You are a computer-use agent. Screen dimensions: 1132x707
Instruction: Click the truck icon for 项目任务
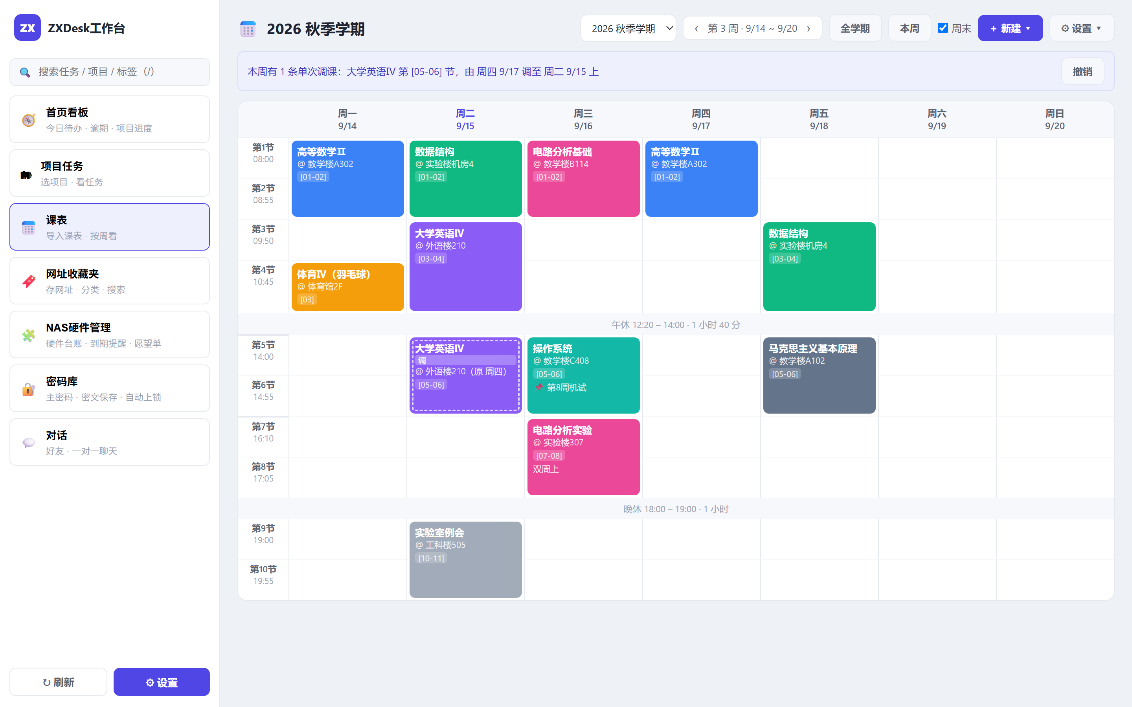point(26,174)
